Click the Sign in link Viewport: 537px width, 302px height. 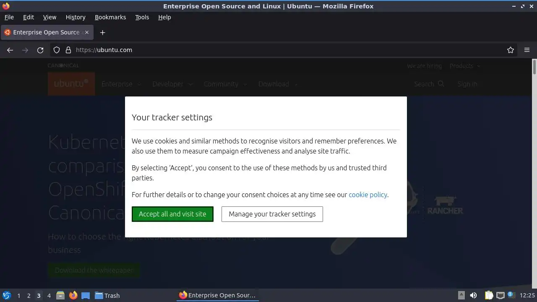[x=467, y=84]
